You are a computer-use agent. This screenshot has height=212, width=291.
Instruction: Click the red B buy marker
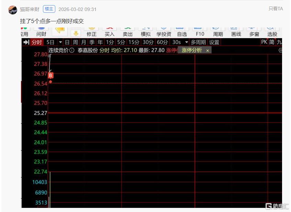(51, 76)
